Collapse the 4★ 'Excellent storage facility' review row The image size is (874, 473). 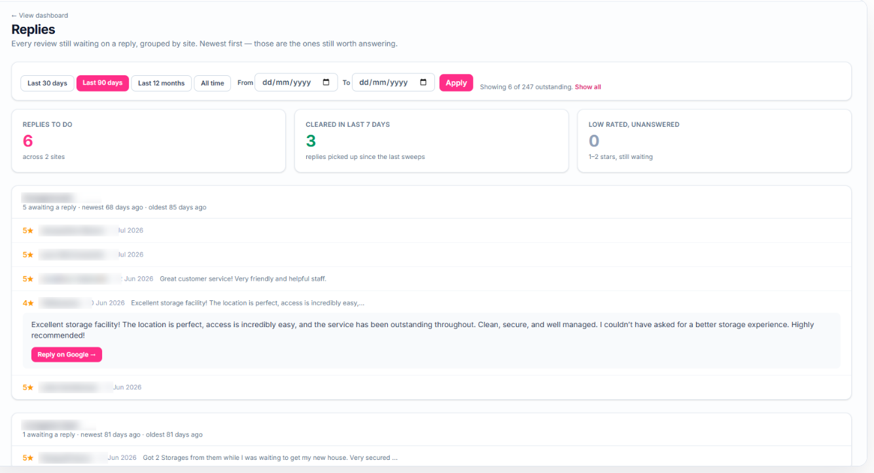point(431,303)
